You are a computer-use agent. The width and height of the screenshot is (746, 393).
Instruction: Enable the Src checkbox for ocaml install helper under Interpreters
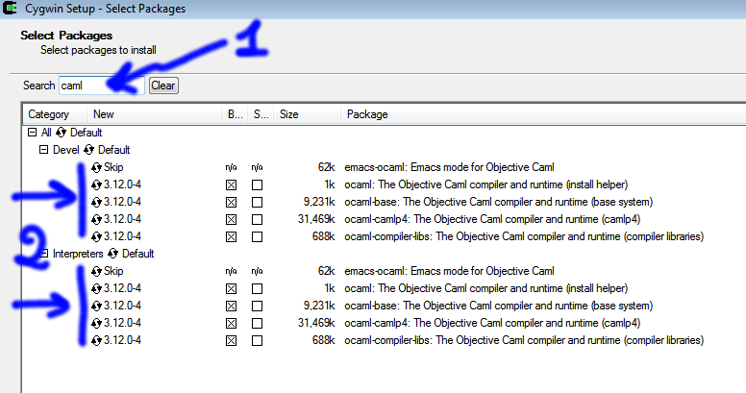pos(257,289)
